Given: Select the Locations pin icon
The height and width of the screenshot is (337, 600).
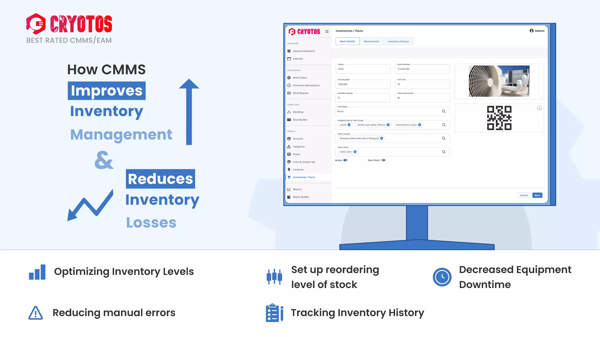Looking at the screenshot, I should pyautogui.click(x=289, y=169).
